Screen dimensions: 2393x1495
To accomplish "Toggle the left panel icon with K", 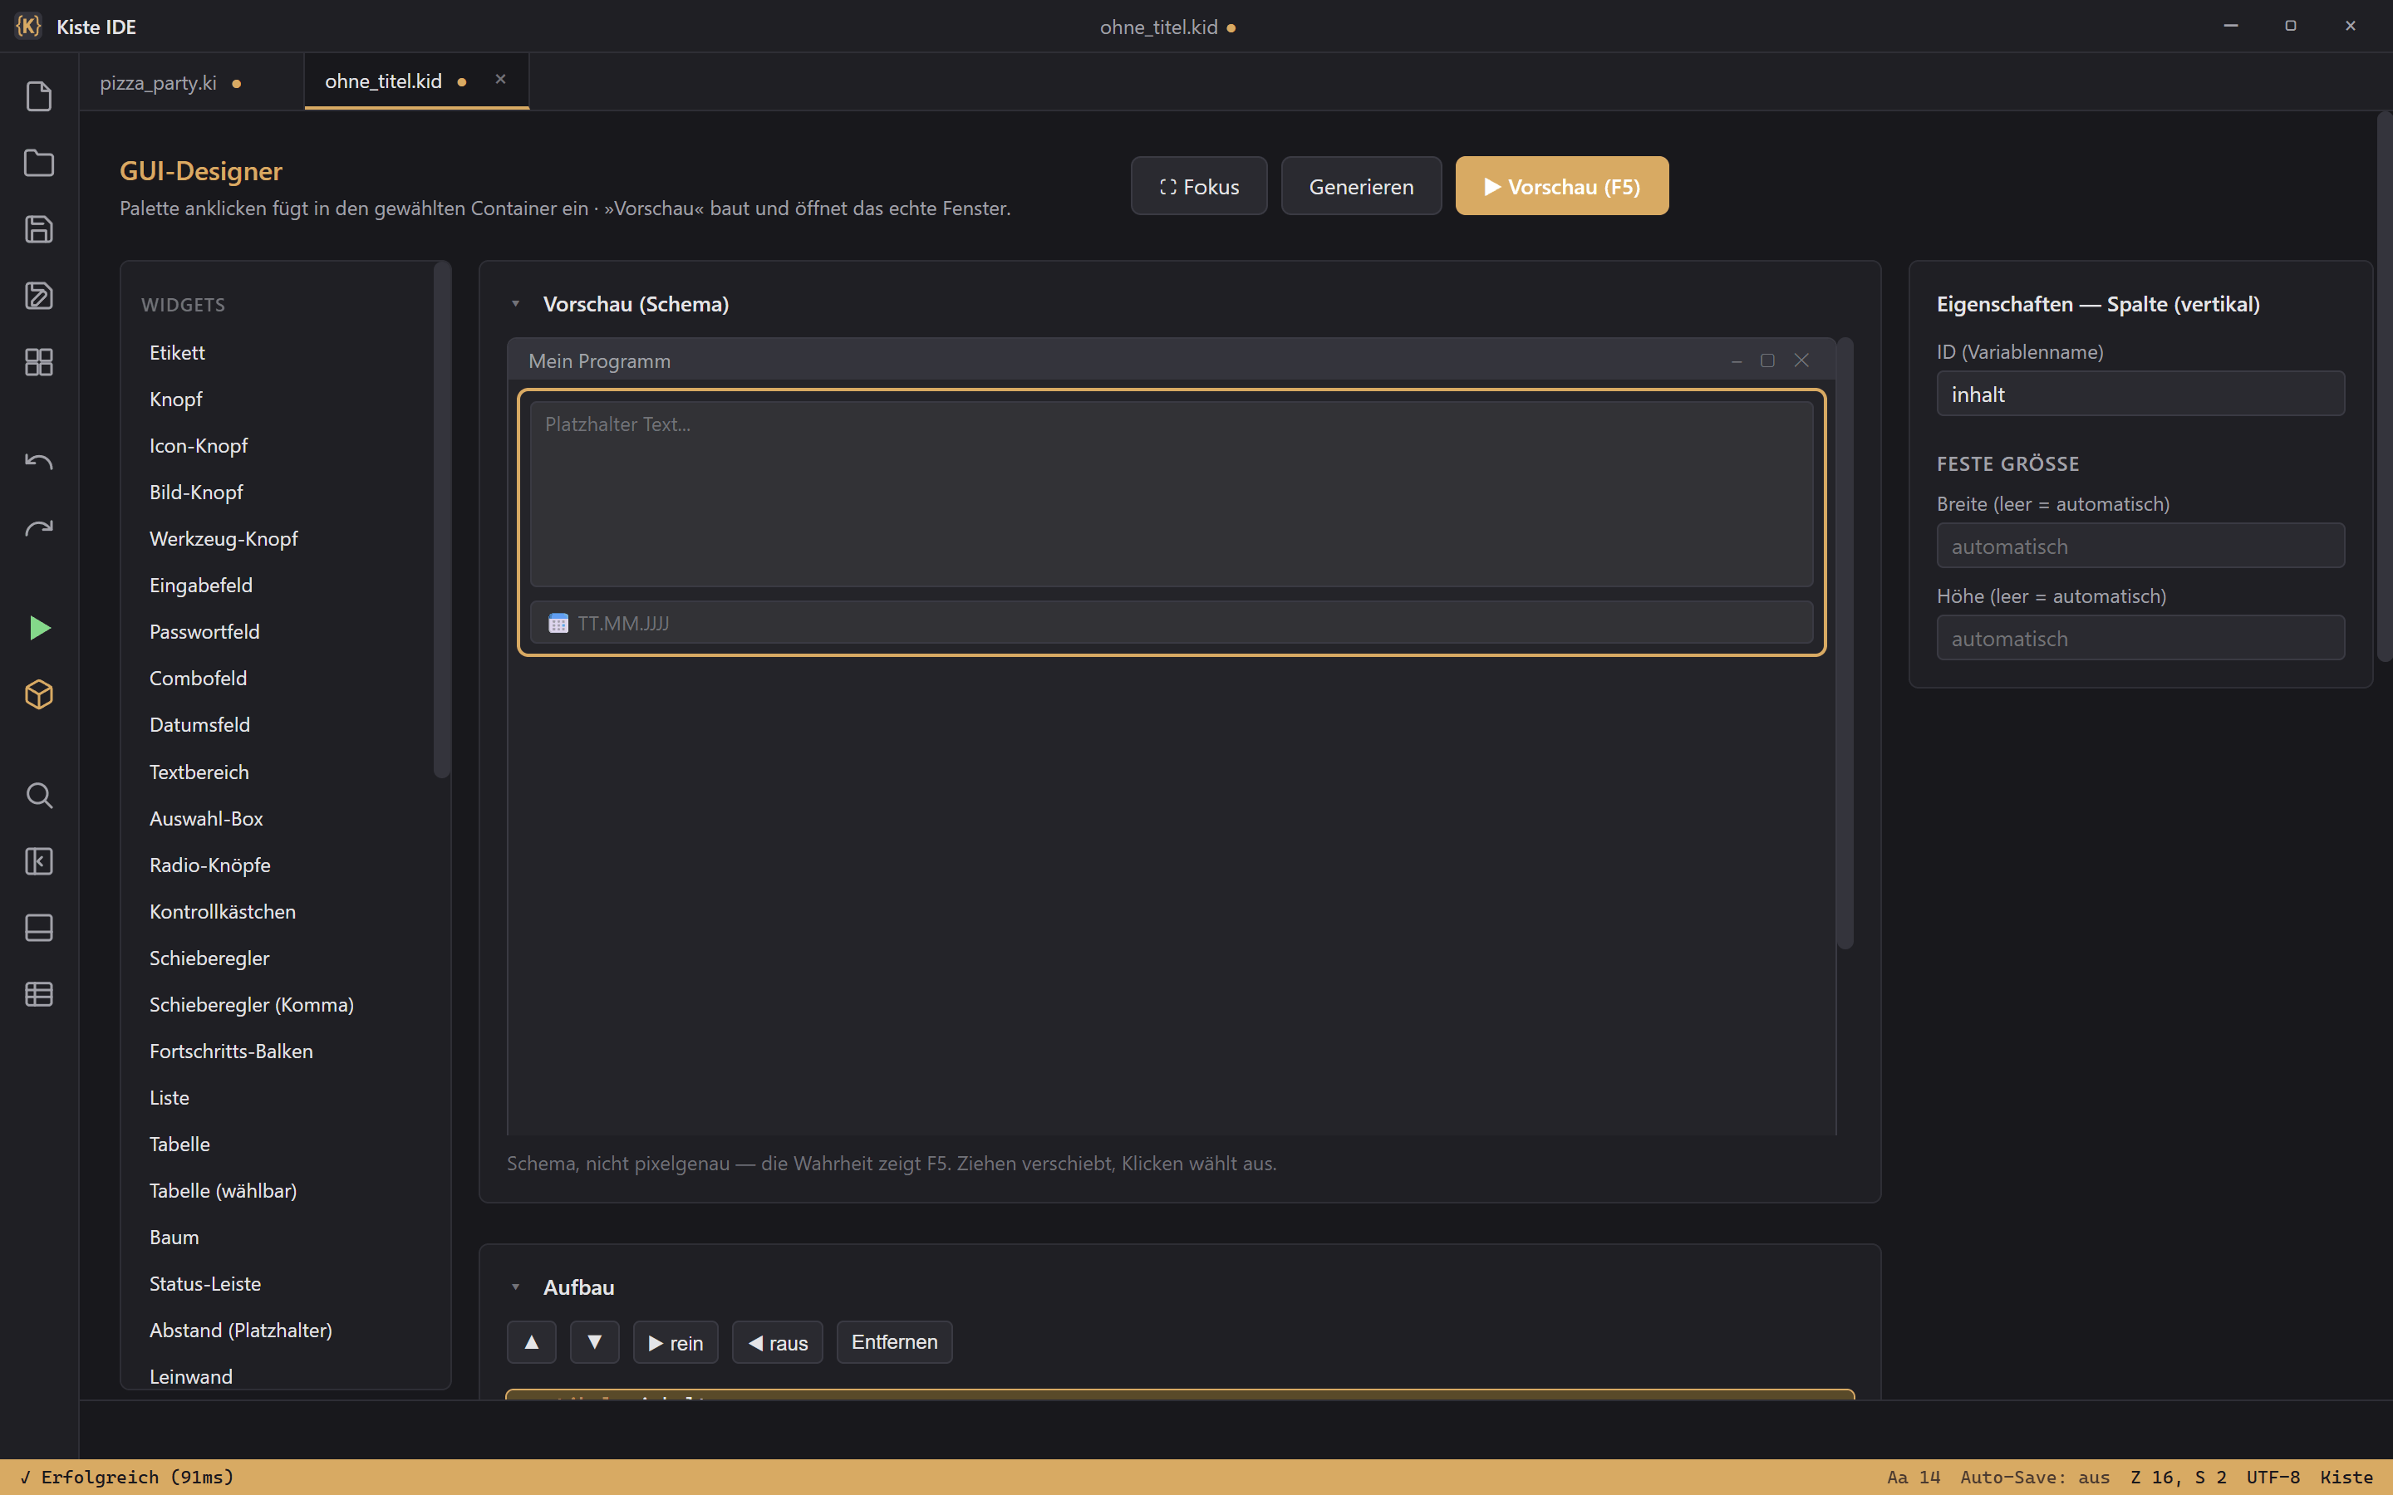I will pos(38,861).
